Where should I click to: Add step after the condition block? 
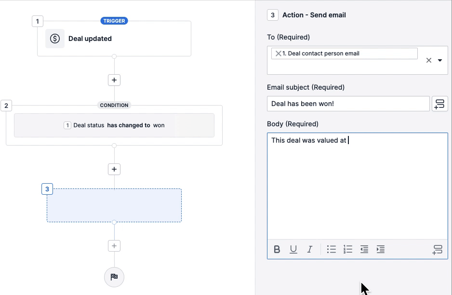pos(114,169)
